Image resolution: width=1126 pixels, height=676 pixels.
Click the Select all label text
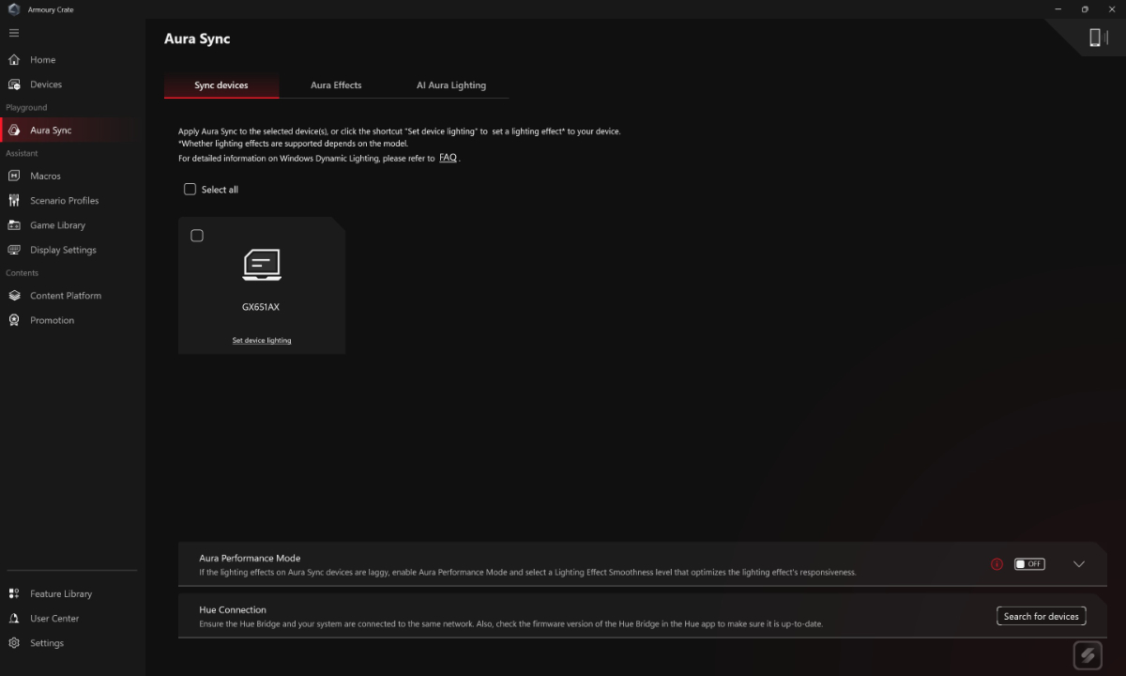coord(220,190)
